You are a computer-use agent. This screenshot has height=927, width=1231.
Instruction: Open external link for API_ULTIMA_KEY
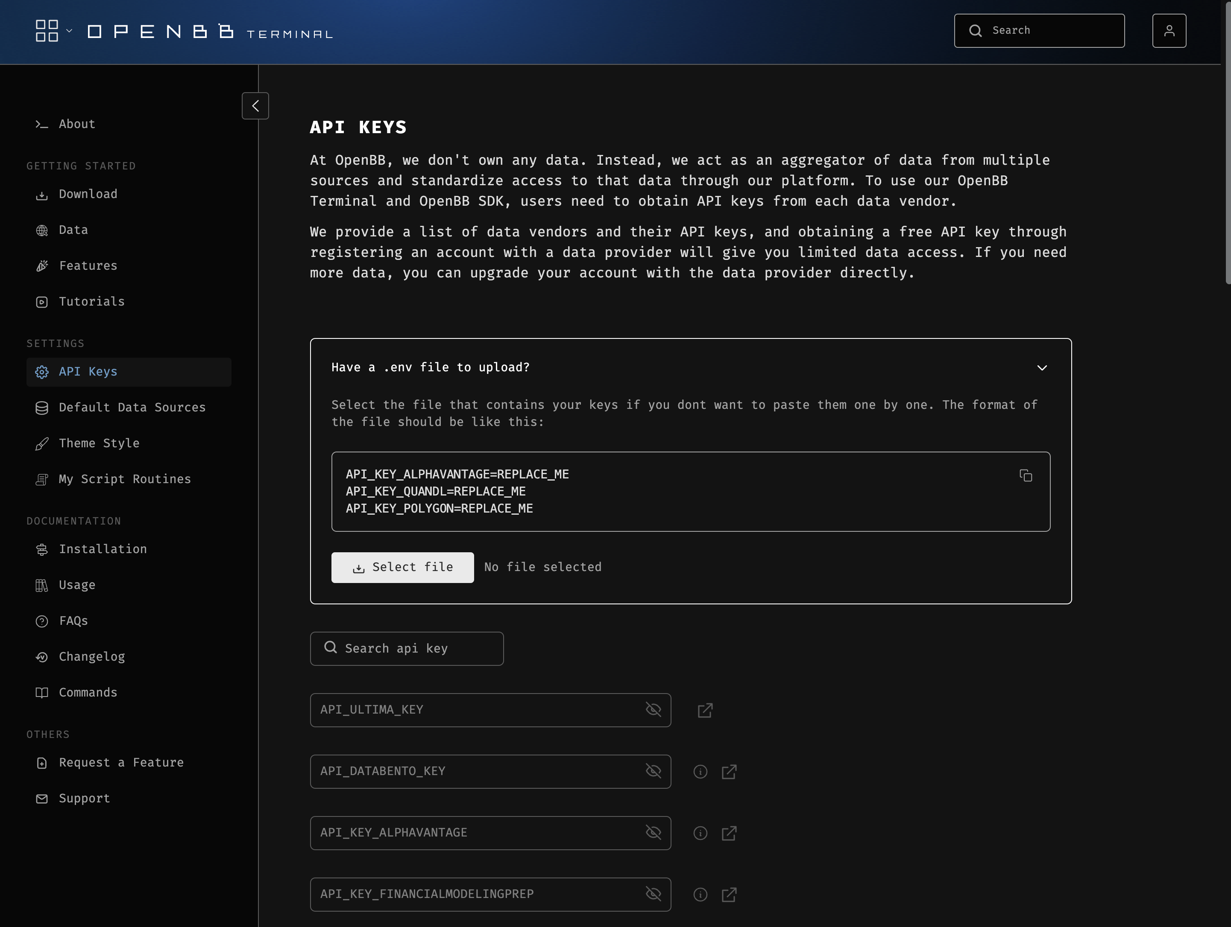tap(705, 710)
